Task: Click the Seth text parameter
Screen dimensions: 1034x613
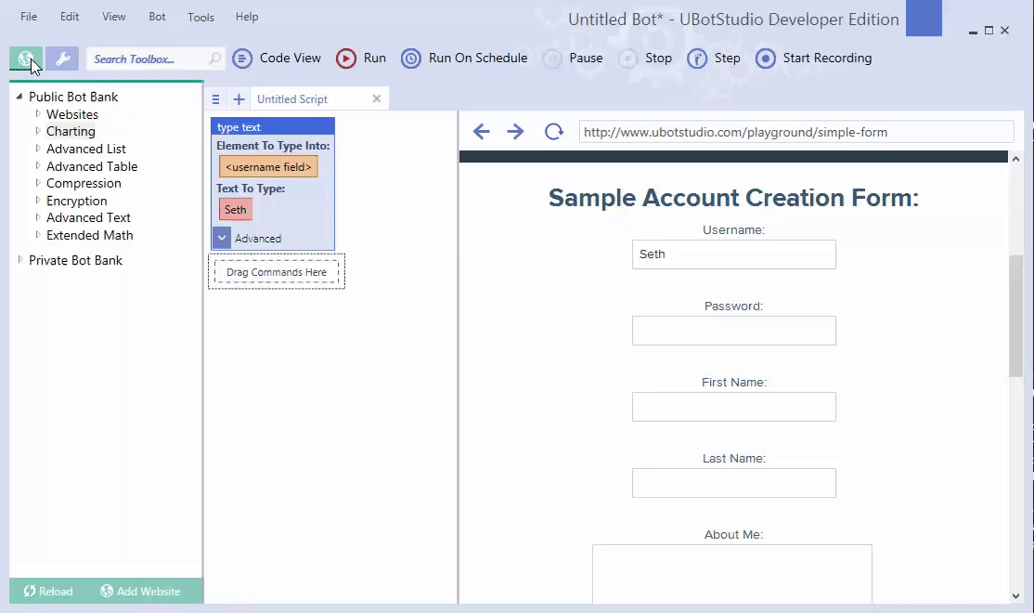Action: [236, 210]
